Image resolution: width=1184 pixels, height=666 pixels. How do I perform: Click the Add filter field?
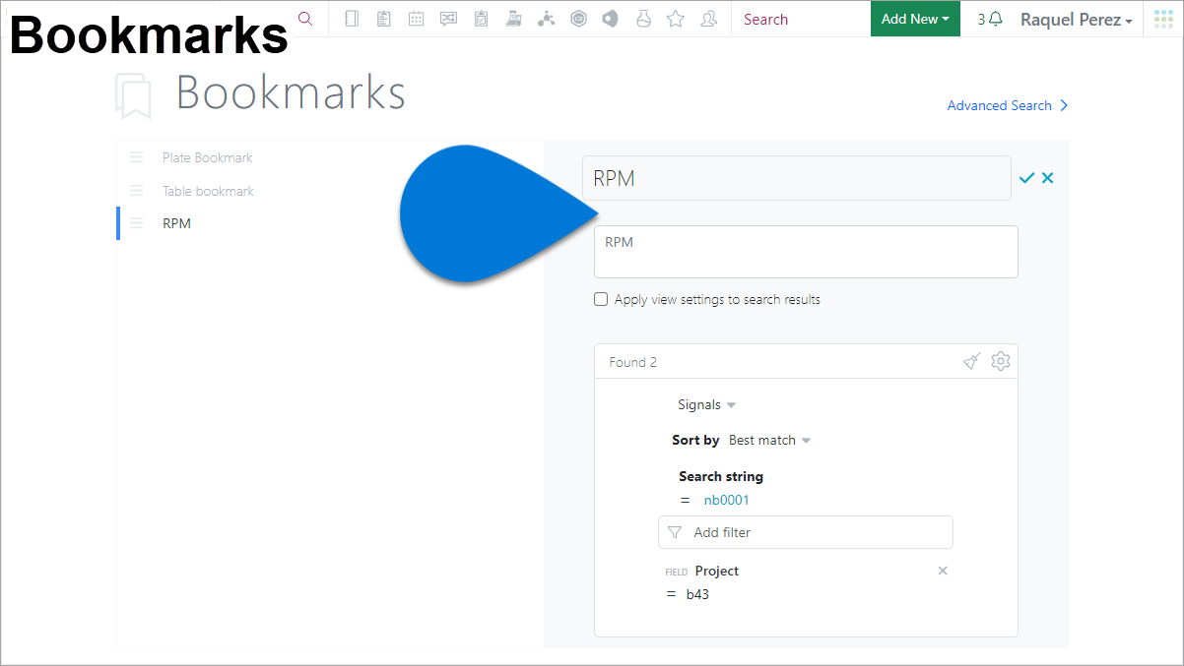806,532
